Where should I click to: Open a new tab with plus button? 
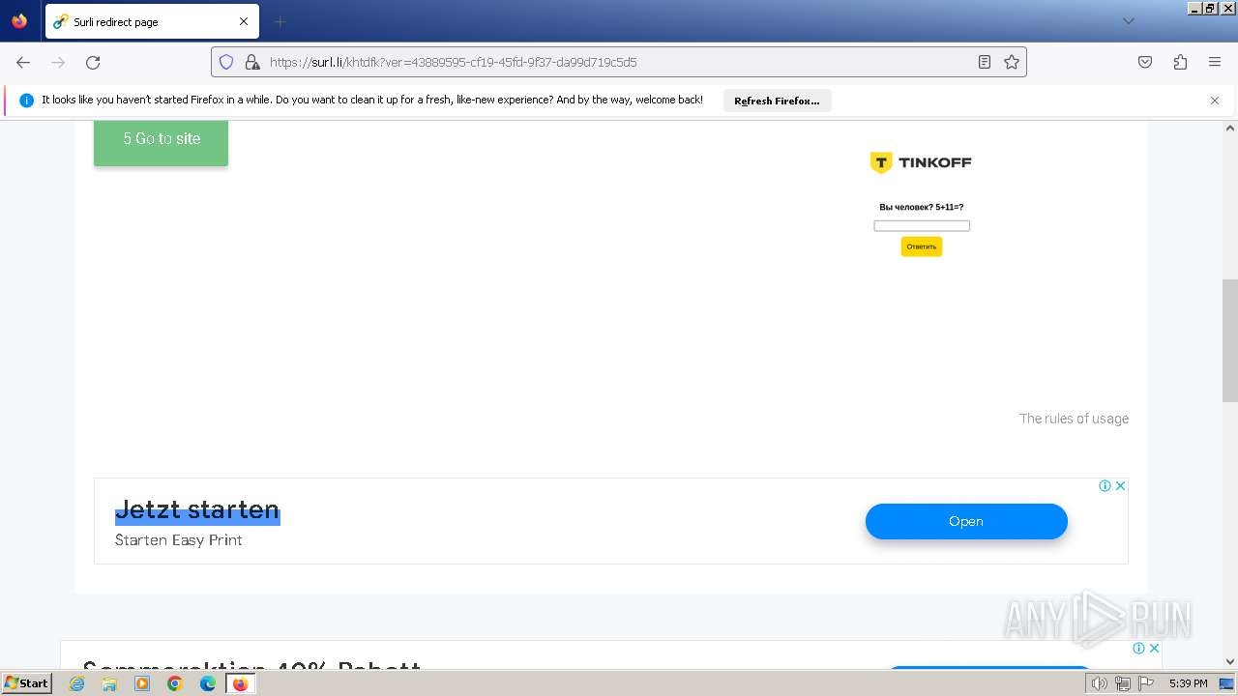tap(280, 21)
